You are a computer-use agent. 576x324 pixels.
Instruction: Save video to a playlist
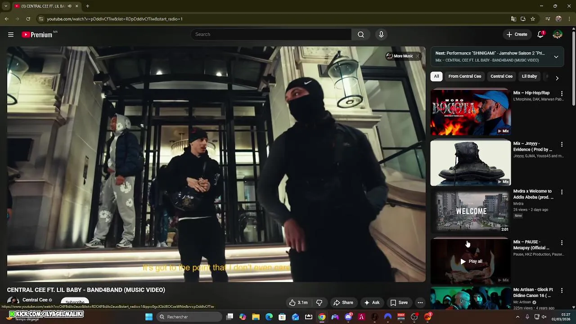point(399,303)
